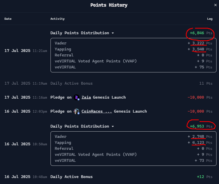Select the +6,846 Pts total
Image resolution: width=219 pixels, height=184 pixels.
point(201,33)
